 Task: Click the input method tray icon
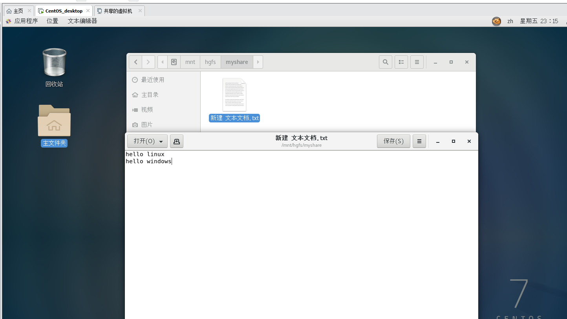click(x=496, y=21)
